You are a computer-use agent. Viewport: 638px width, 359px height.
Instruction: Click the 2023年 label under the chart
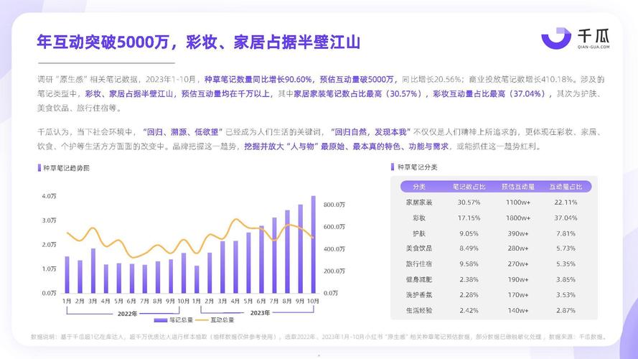pos(260,313)
